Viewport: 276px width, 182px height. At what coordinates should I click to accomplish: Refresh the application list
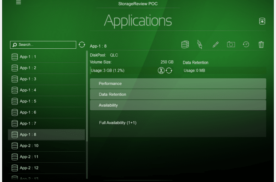pyautogui.click(x=82, y=44)
